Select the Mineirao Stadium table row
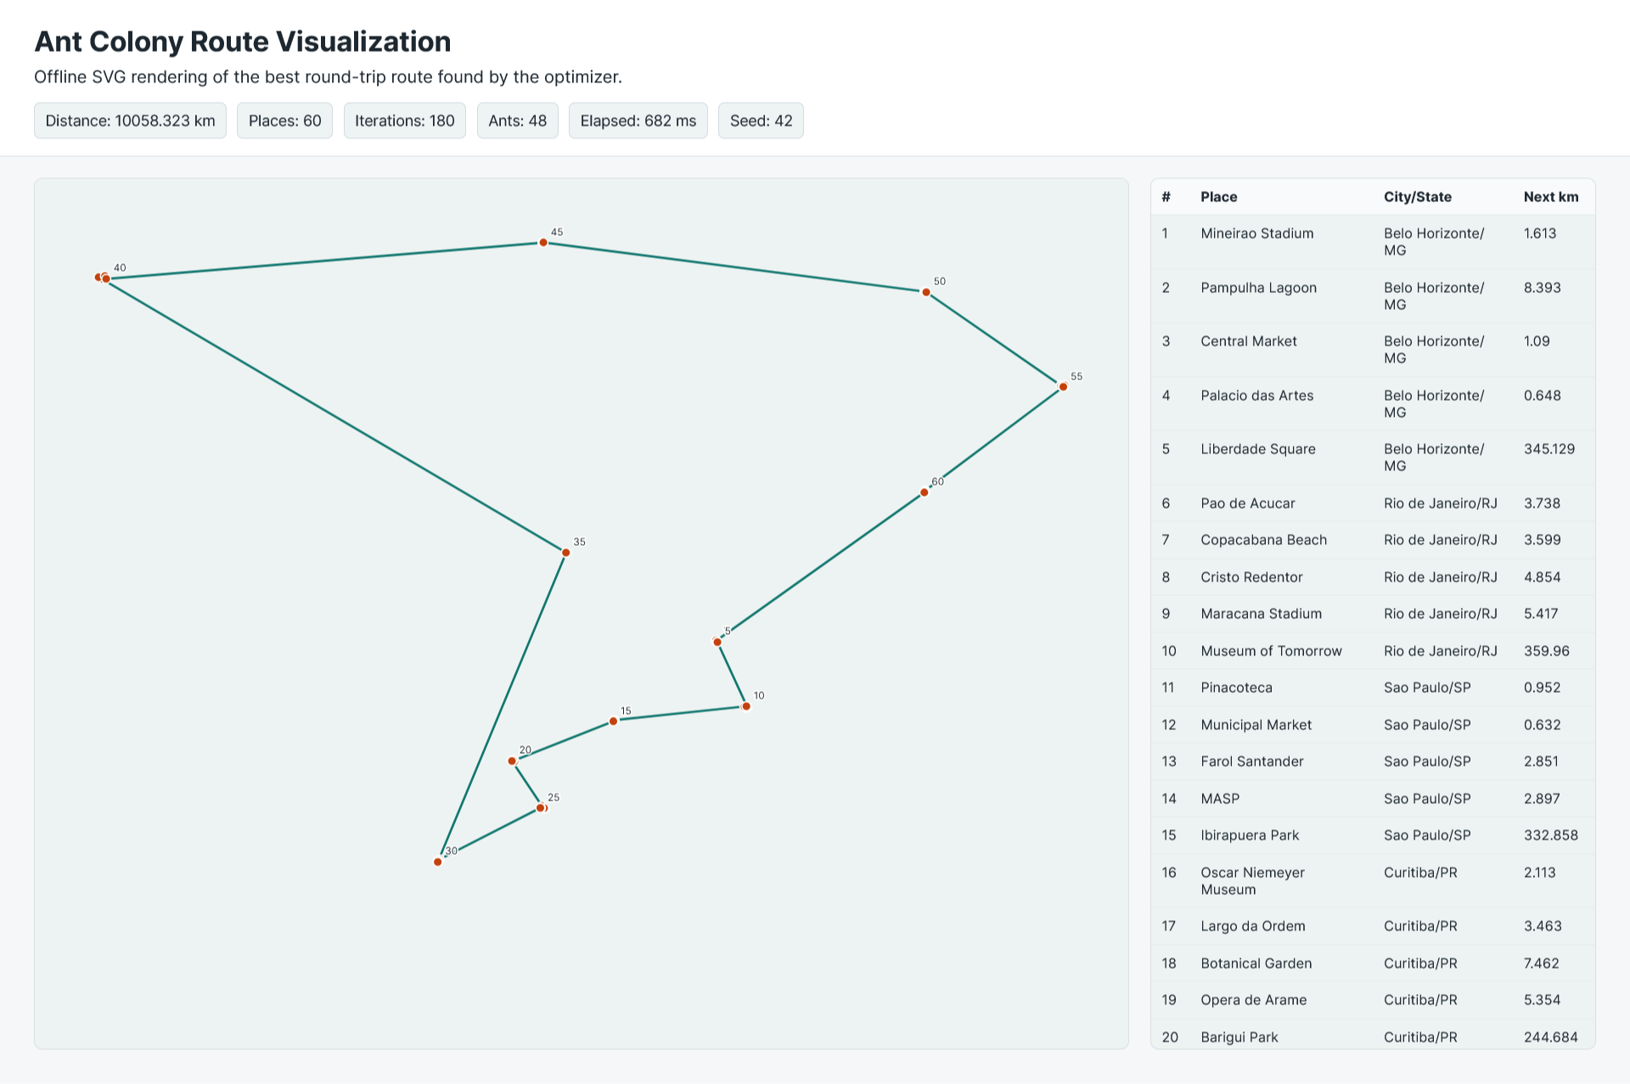The height and width of the screenshot is (1084, 1630). 1373,242
